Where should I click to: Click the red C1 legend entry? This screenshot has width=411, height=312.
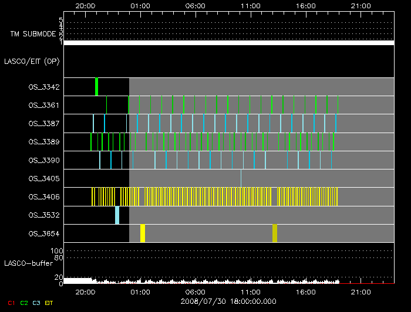pyautogui.click(x=10, y=302)
